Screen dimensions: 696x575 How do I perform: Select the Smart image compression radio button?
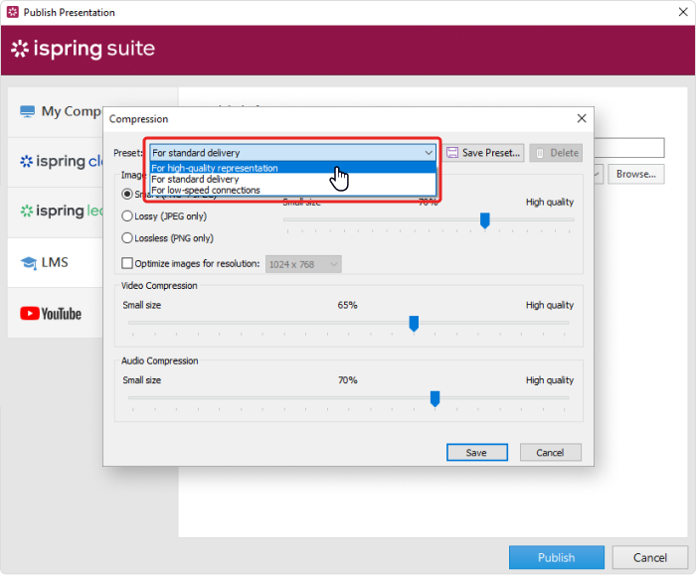[127, 195]
